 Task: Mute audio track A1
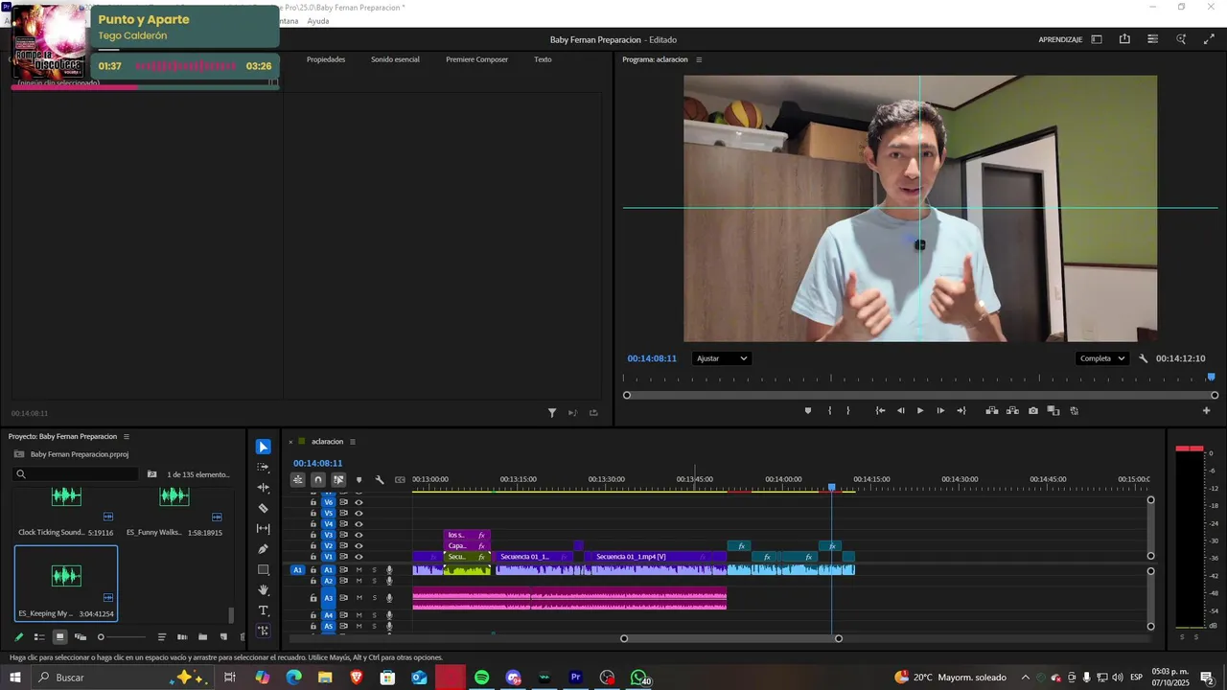click(359, 570)
